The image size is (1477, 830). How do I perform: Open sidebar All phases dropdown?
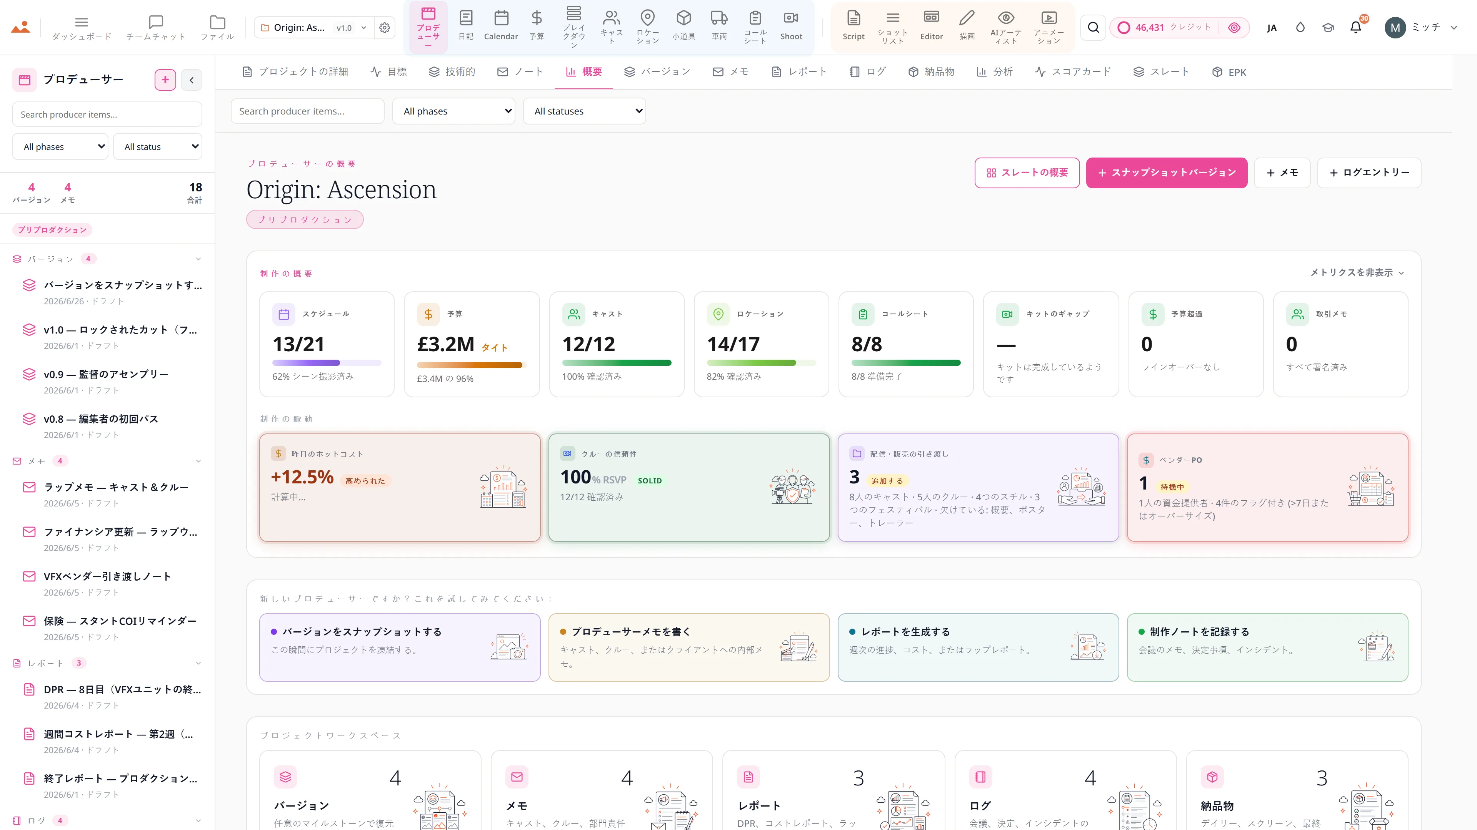click(x=60, y=147)
